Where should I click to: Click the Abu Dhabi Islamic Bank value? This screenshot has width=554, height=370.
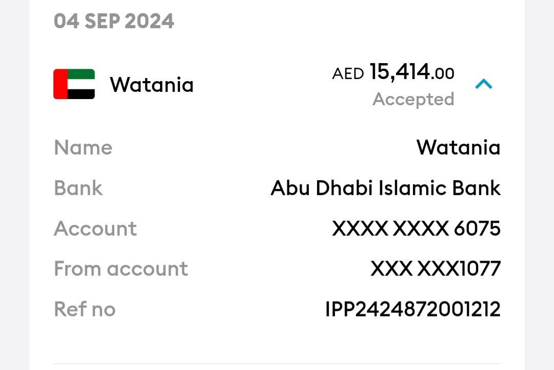point(385,188)
